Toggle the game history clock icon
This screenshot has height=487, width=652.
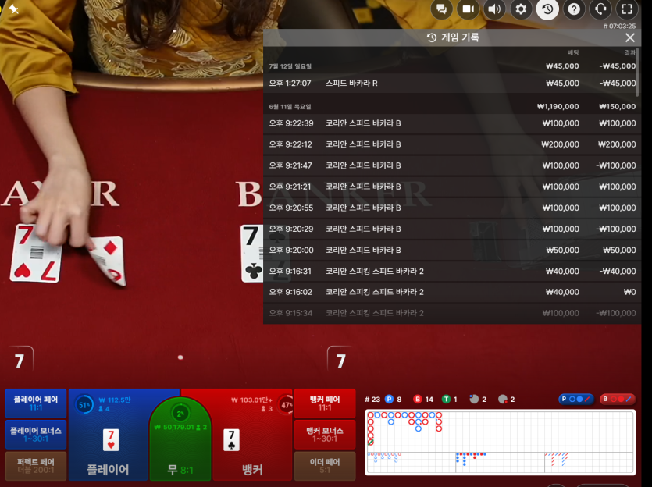(547, 9)
